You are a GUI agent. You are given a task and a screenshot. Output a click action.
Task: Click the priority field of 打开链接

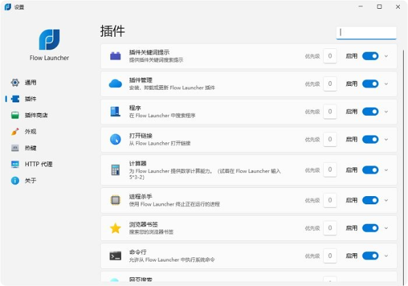(x=330, y=140)
